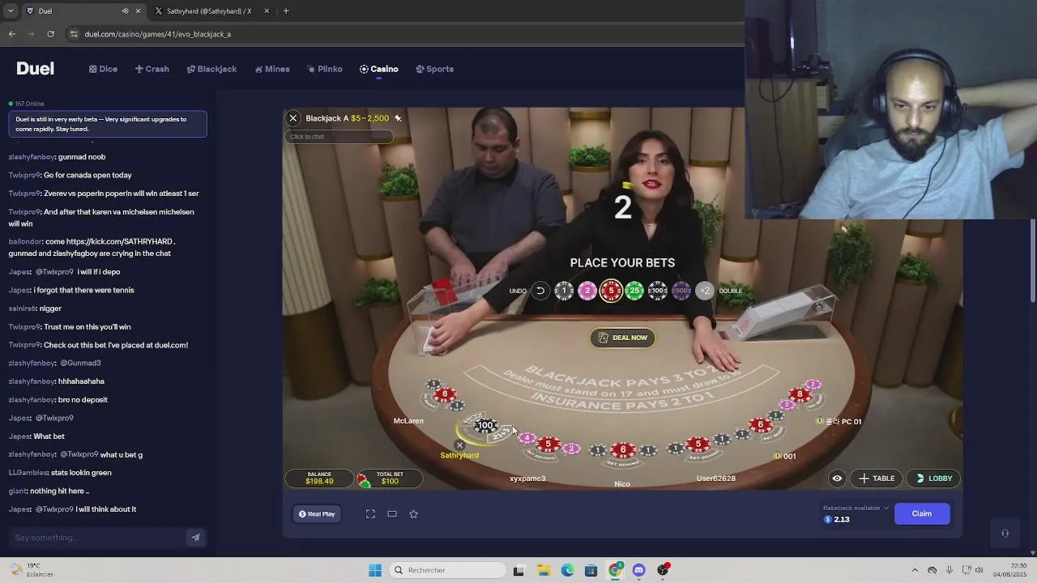Click the Balance $198.49 display
Viewport: 1037px width, 583px height.
[x=319, y=479]
